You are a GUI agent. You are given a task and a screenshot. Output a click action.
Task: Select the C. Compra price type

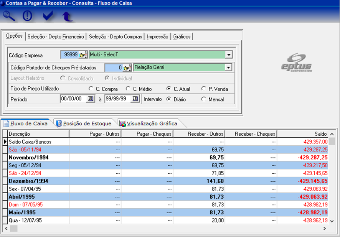pos(91,89)
